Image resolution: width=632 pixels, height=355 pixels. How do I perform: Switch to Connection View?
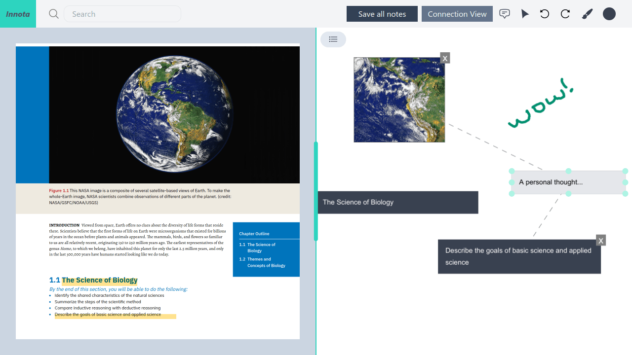point(457,14)
